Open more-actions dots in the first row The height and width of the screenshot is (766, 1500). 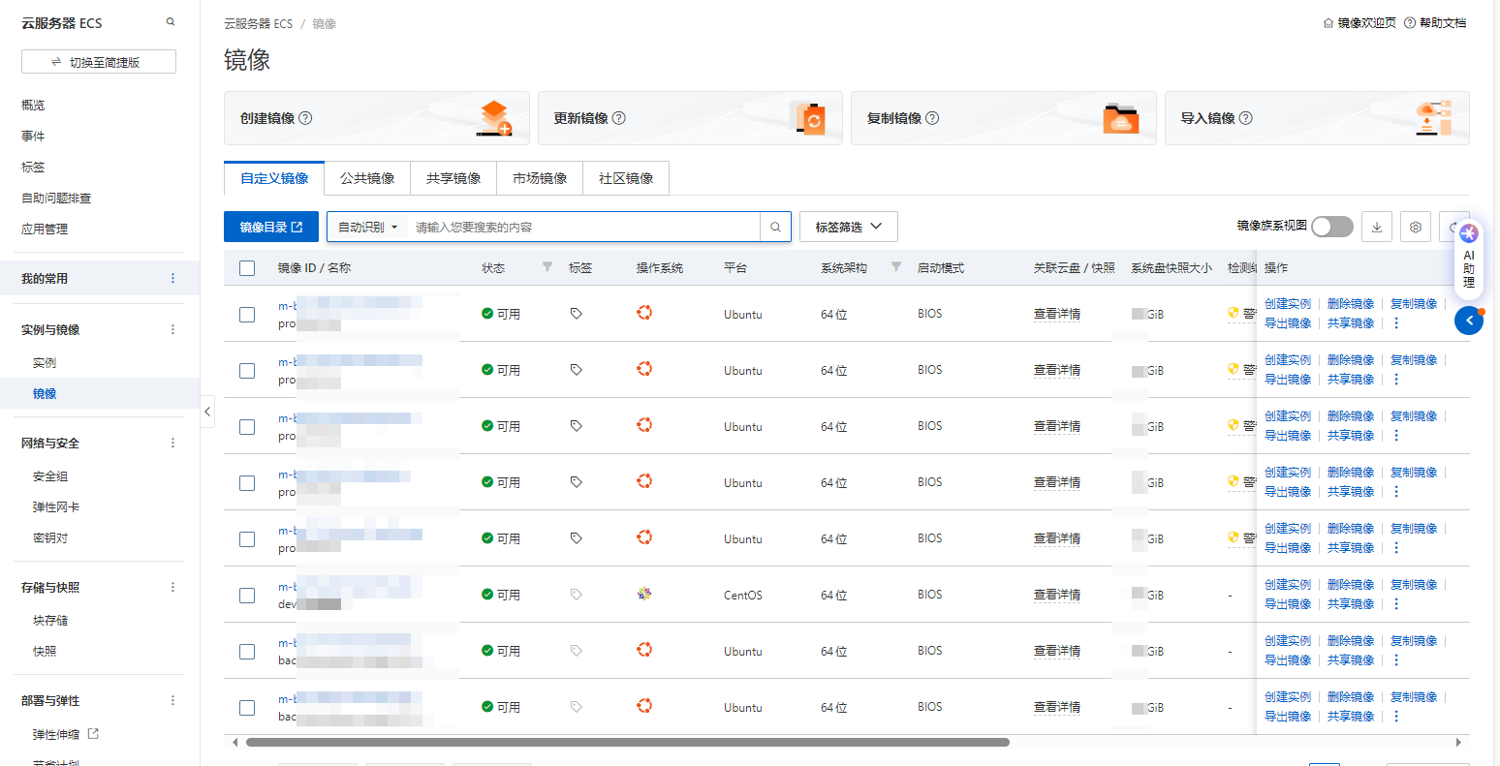[x=1396, y=323]
